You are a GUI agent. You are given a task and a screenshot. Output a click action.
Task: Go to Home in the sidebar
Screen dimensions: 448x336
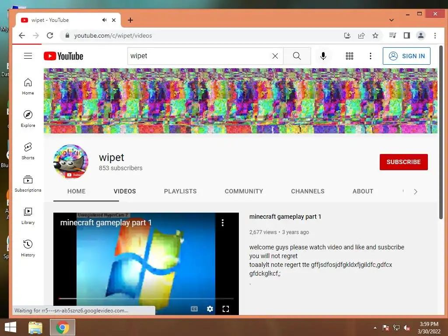tap(28, 87)
